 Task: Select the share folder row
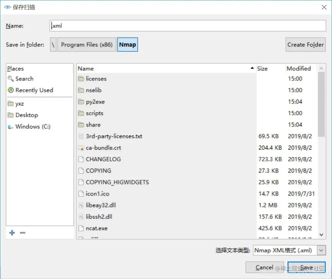pos(197,125)
